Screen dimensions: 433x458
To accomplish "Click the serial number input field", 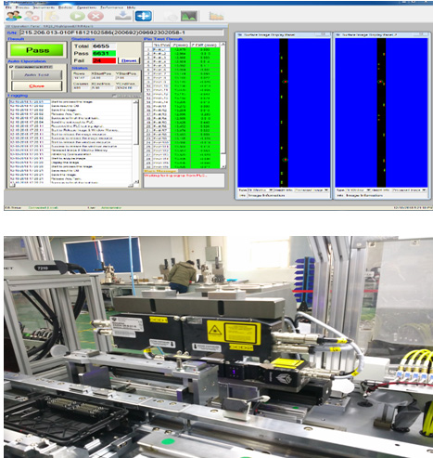I will pos(121,33).
